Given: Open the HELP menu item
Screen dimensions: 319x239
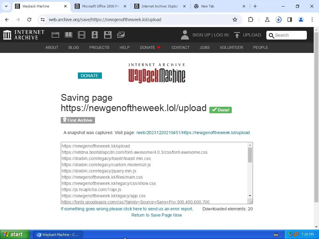Looking at the screenshot, I should pos(125,48).
